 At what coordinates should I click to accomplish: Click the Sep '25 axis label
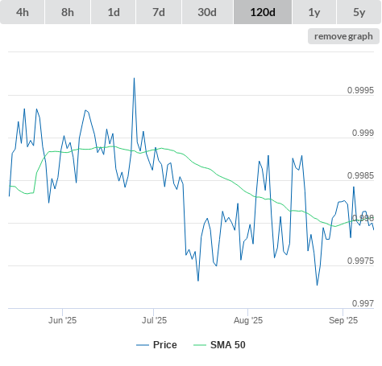coord(343,320)
